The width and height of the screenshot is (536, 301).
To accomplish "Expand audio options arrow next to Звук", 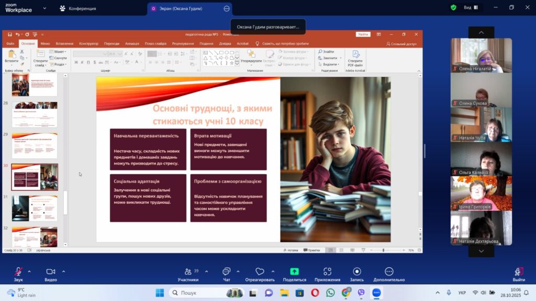I will tap(29, 271).
